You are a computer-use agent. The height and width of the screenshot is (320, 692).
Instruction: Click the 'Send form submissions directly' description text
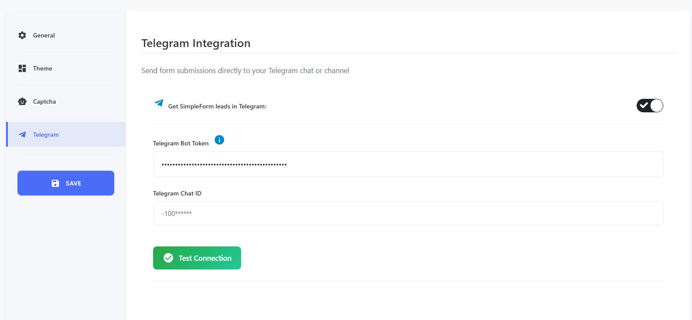pos(245,71)
